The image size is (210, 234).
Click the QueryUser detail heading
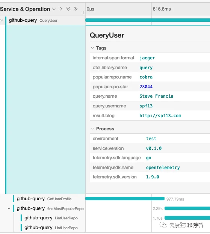(107, 35)
